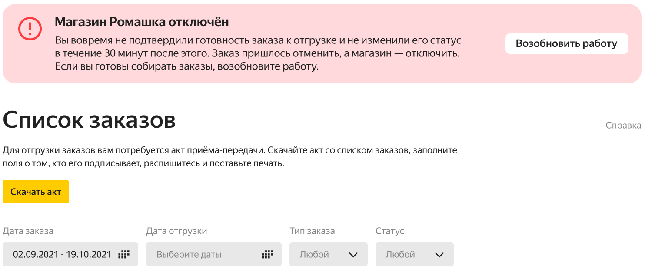Click the Дата отгрузки field label
This screenshot has height=269, width=645.
click(176, 231)
